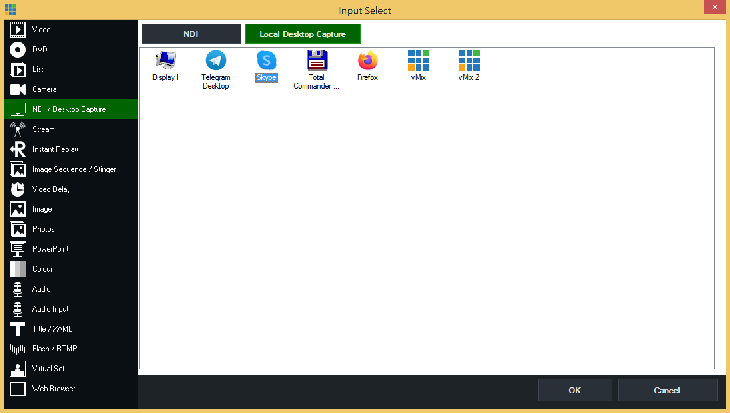The height and width of the screenshot is (413, 730).
Task: Click the PowerPoint label
Action: pyautogui.click(x=51, y=249)
